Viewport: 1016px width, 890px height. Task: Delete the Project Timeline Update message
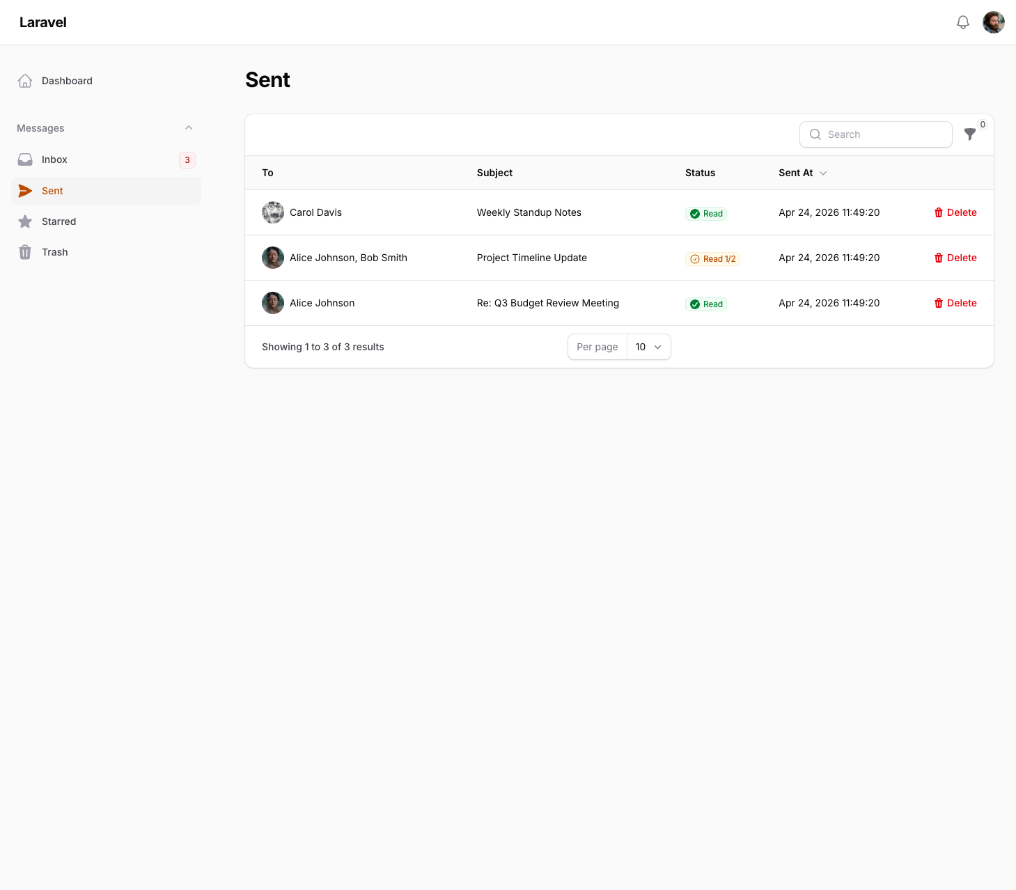(955, 258)
